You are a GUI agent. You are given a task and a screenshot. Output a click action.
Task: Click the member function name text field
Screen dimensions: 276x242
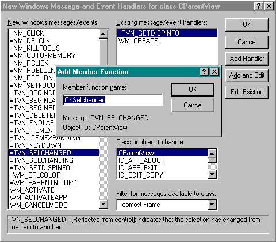point(113,100)
